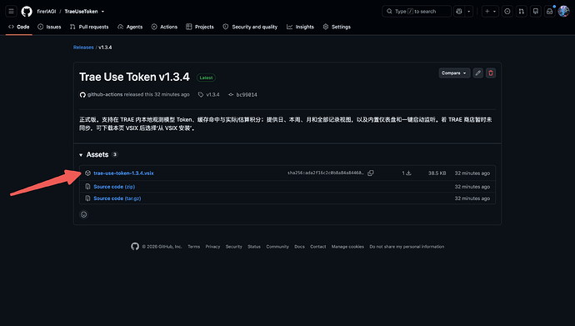Switch to the Code tab
575x326 pixels.
point(19,27)
